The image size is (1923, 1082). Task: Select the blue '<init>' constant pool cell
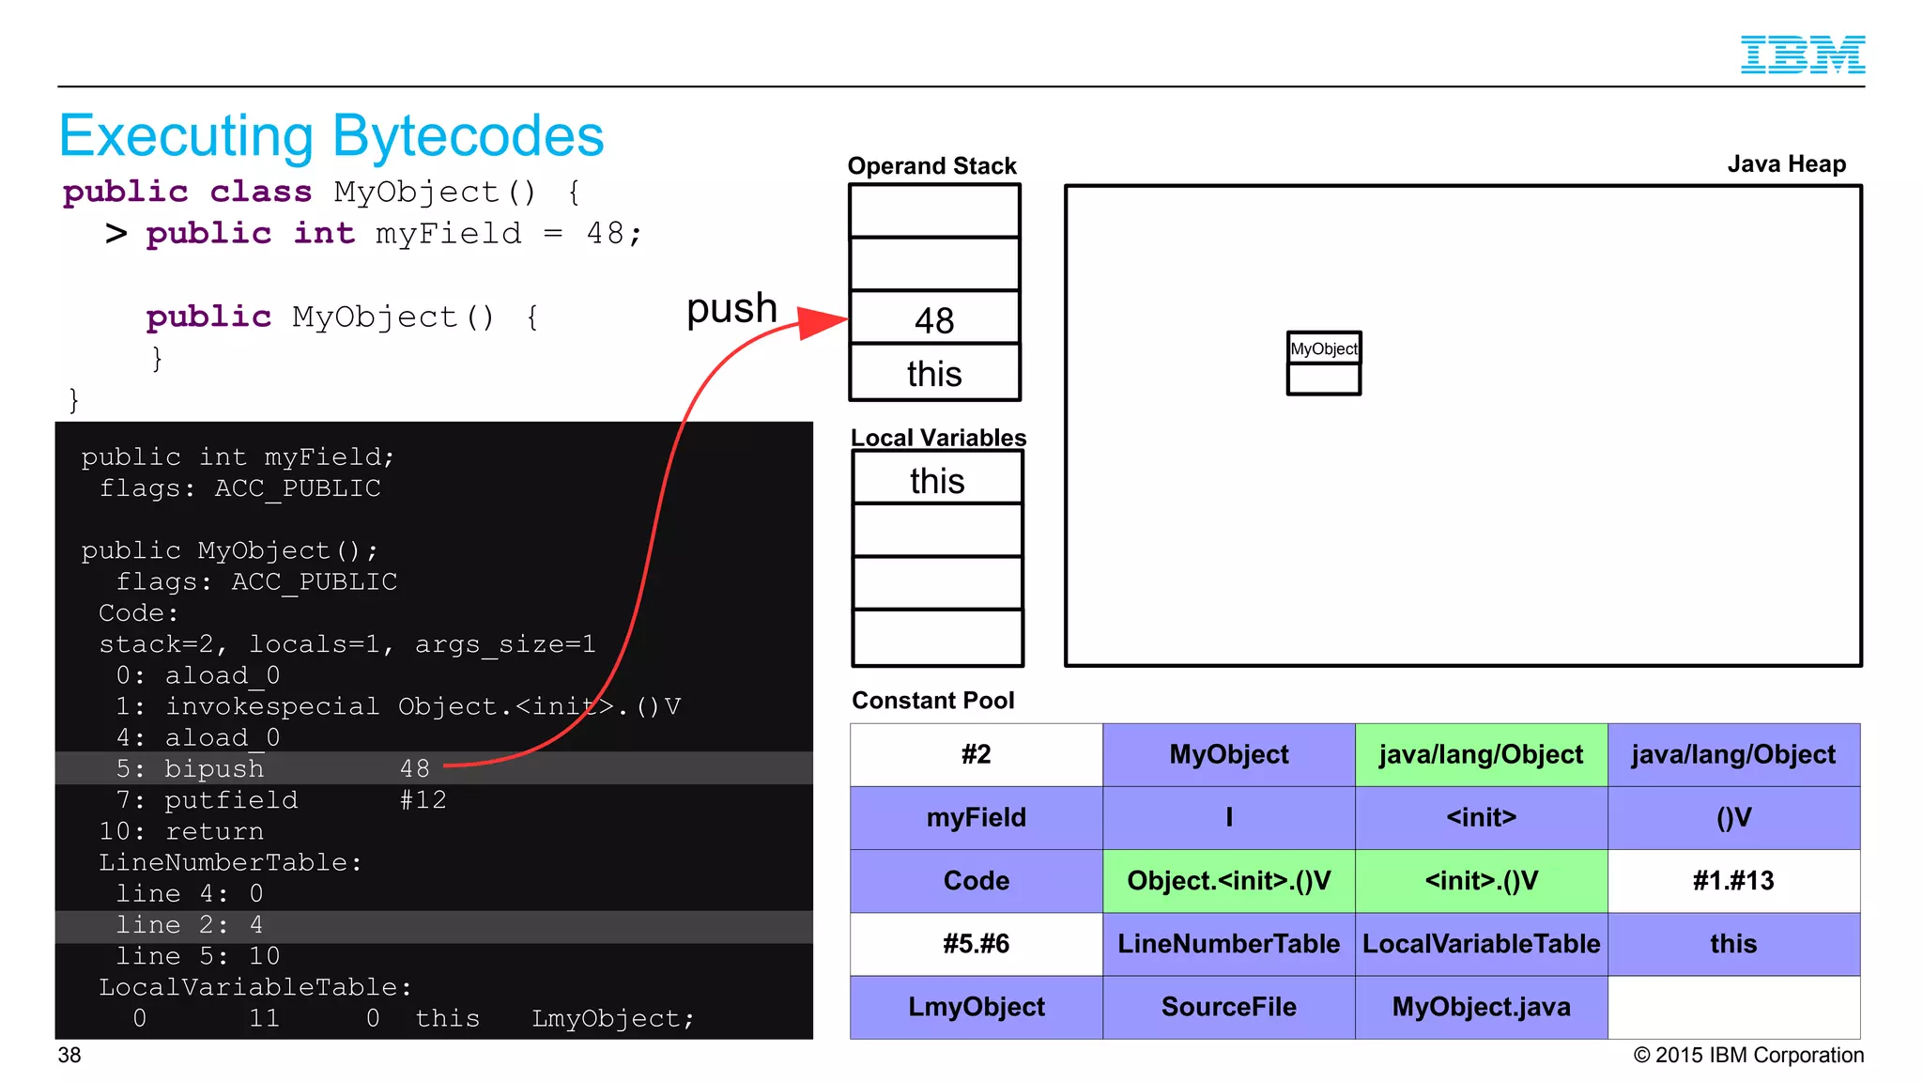1481,817
